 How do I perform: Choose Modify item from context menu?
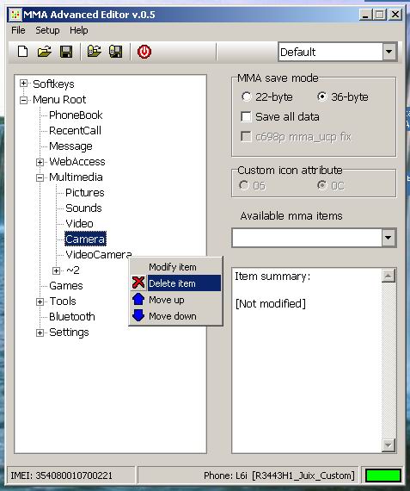point(173,267)
